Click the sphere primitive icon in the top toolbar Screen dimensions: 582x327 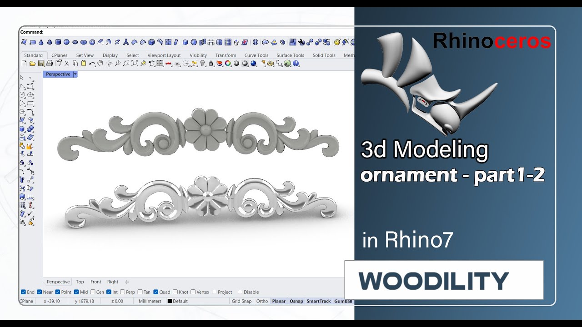(x=66, y=42)
